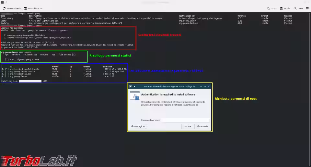Click Incolla to paste into terminal

click(x=285, y=8)
